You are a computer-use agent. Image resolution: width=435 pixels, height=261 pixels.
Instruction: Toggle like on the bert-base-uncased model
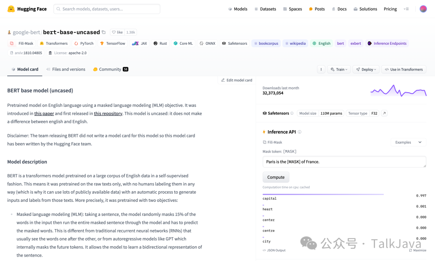tap(117, 32)
